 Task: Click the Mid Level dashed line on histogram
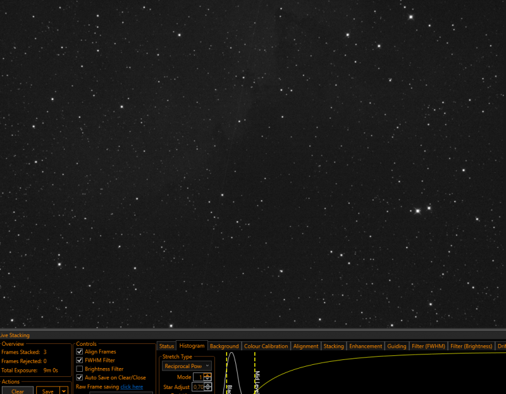255,372
